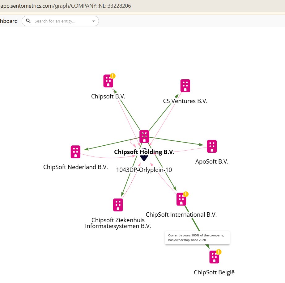Select the ChipSoft Nederland B.V. node icon

75,152
